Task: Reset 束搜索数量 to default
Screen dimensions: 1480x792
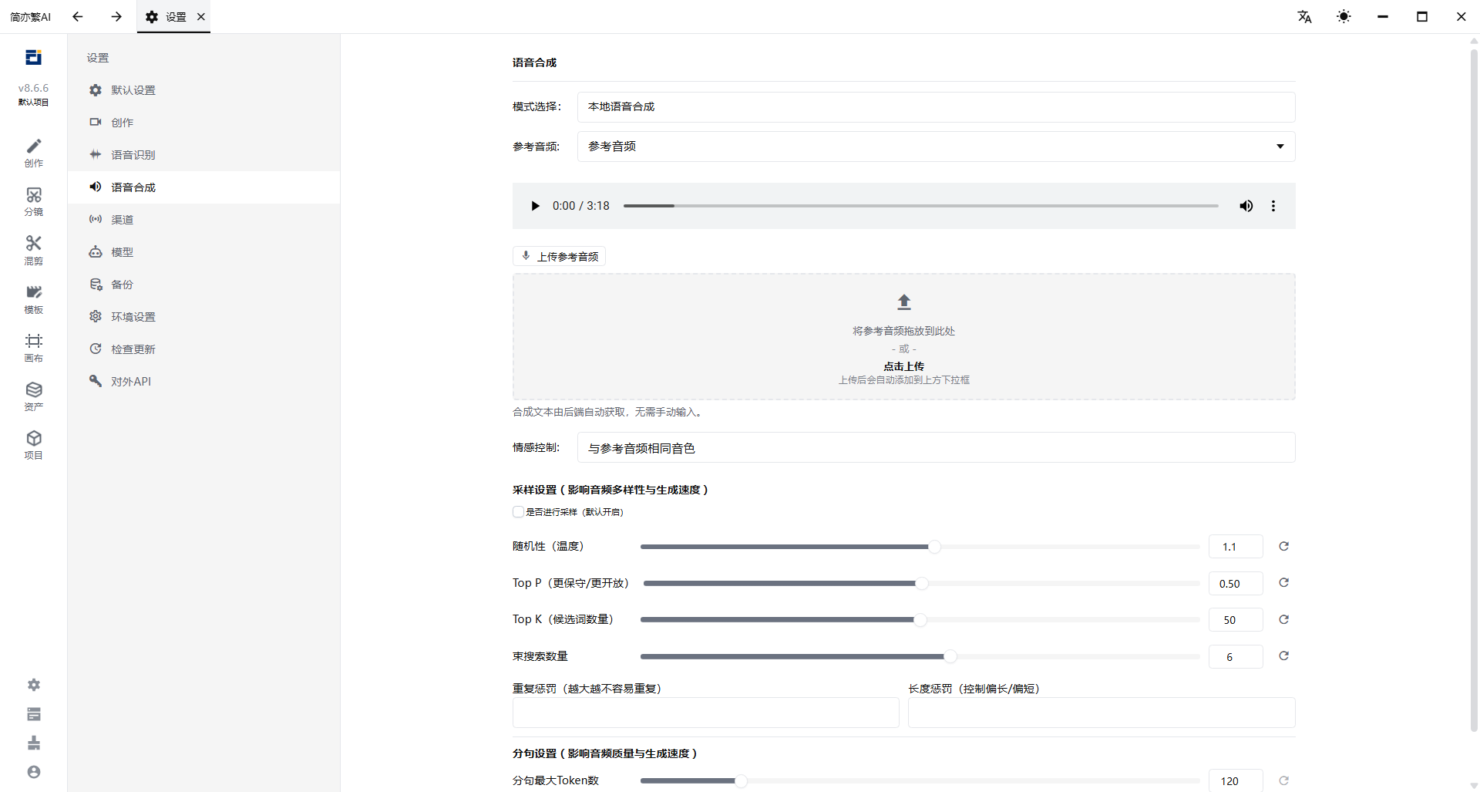Action: pyautogui.click(x=1283, y=656)
